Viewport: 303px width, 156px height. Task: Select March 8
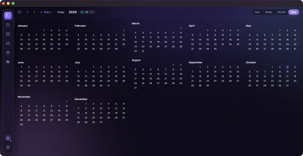point(181,33)
